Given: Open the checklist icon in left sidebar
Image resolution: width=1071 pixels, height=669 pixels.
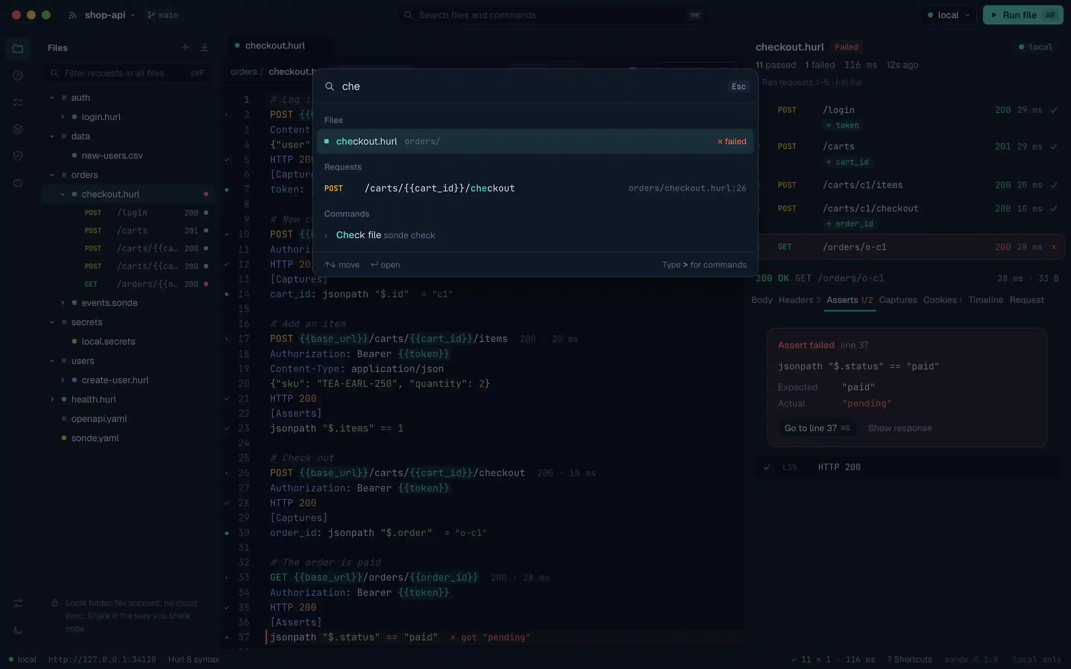Looking at the screenshot, I should pyautogui.click(x=18, y=102).
